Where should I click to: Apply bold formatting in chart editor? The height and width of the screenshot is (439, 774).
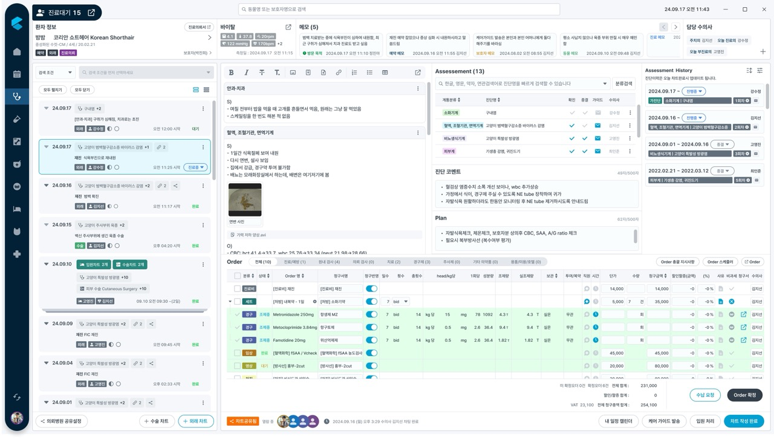pyautogui.click(x=231, y=73)
